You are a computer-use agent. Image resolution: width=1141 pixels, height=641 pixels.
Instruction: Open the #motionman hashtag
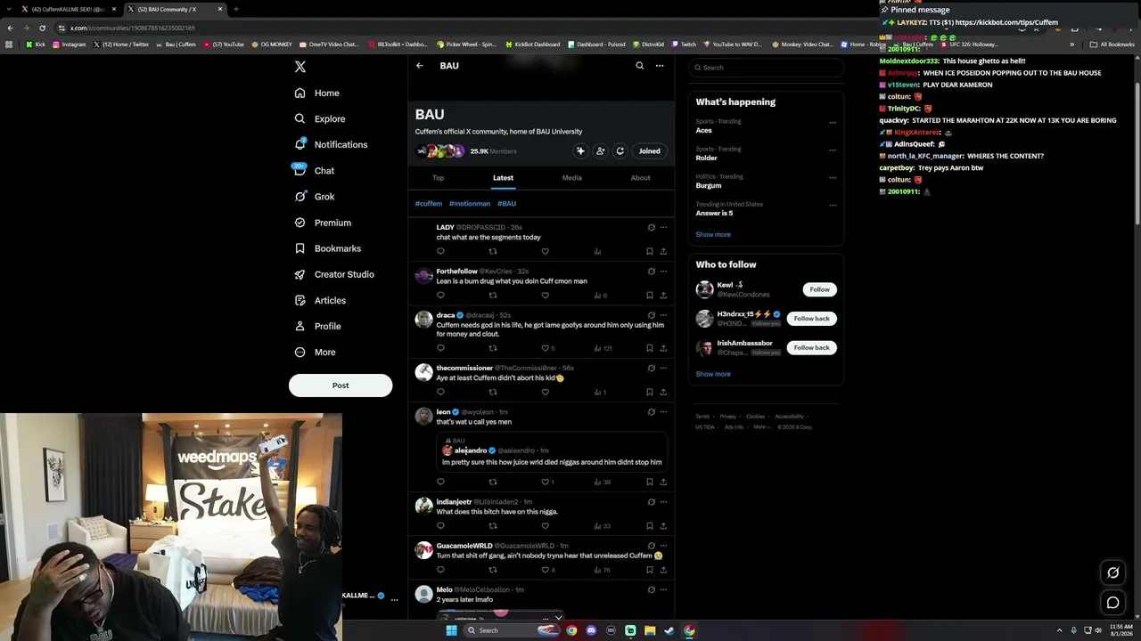click(470, 204)
